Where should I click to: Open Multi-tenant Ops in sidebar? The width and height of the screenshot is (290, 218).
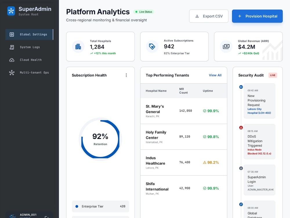pos(29,73)
